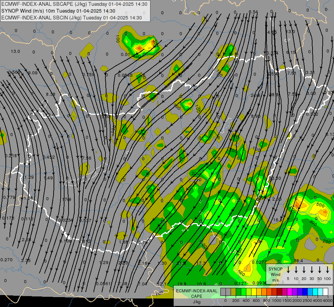This screenshot has width=334, height=307.
Task: Click the ECMWF-INDEX-ANAL legend label
Action: 197,291
